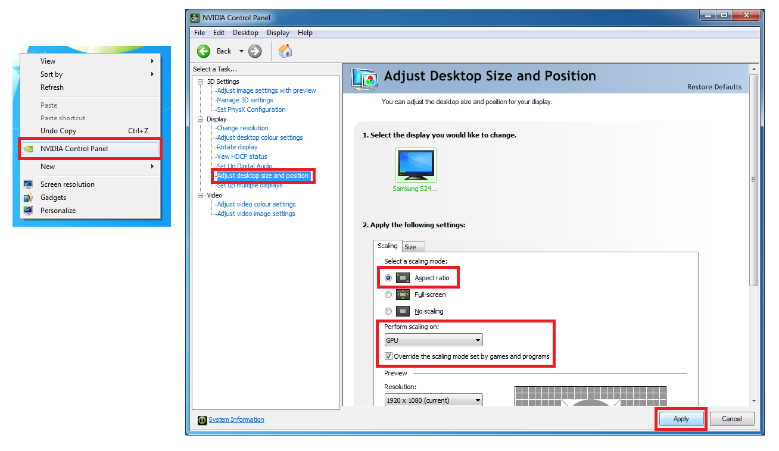Image resolution: width=779 pixels, height=451 pixels.
Task: Click the Adjust Desktop Size header icon
Action: (363, 78)
